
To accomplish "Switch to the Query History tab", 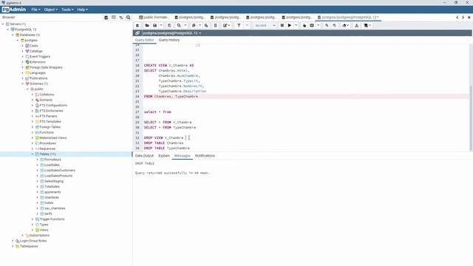I will (169, 40).
